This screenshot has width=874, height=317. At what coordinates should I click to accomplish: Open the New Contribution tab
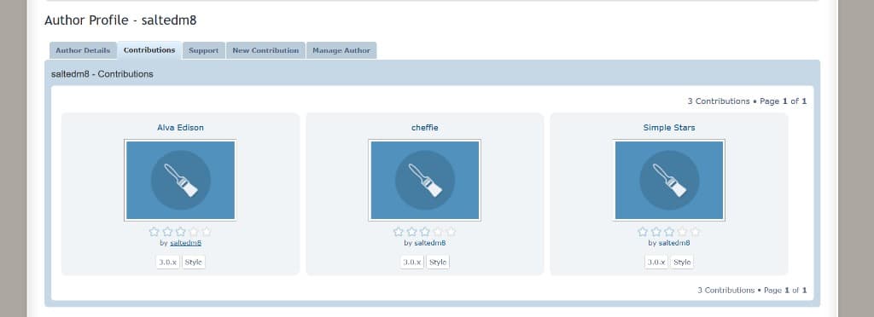(x=265, y=50)
